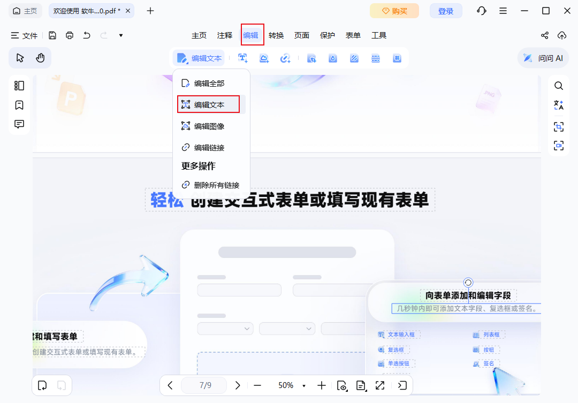This screenshot has height=403, width=578.
Task: Click the add image icon
Action: [264, 58]
